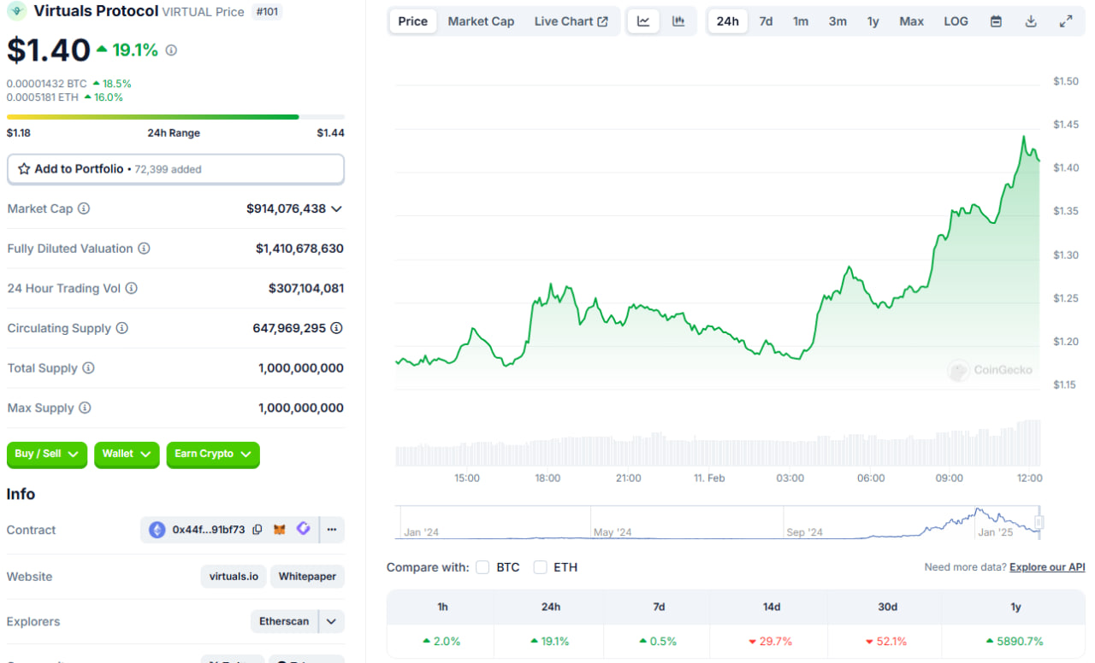Screen dimensions: 1095x663
Task: Click the Ethereum chain icon in the Contract row
Action: click(x=157, y=530)
